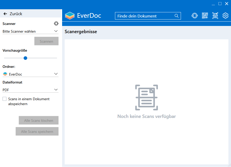Click the magnifier icon in the search bar

[177, 16]
